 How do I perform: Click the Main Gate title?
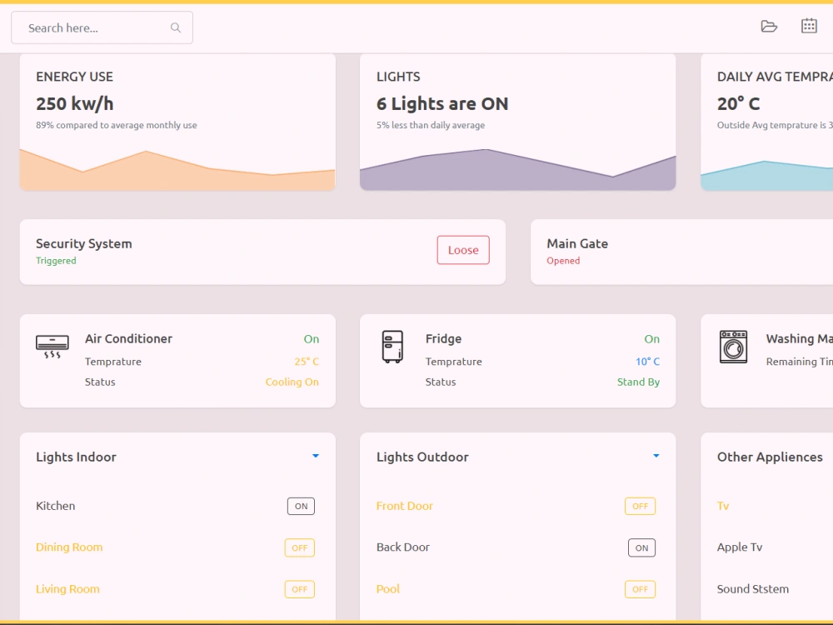click(577, 244)
